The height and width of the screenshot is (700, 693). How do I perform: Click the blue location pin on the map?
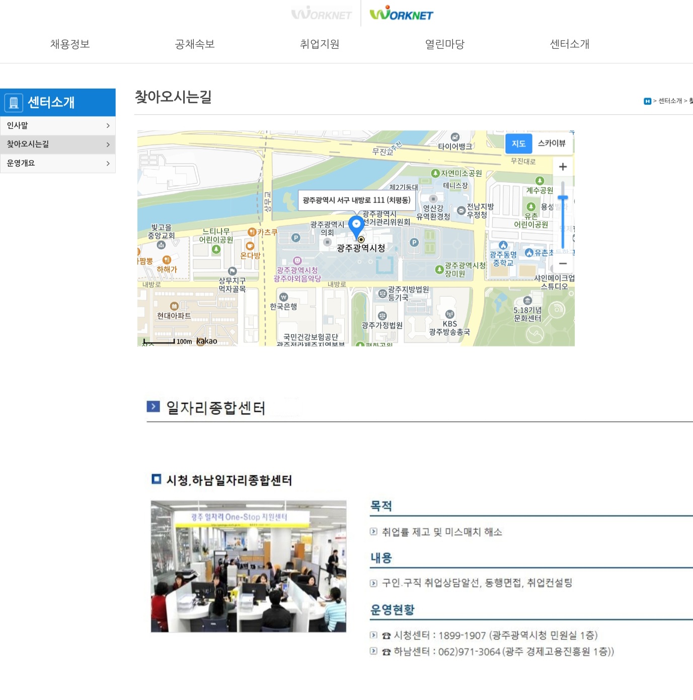356,225
